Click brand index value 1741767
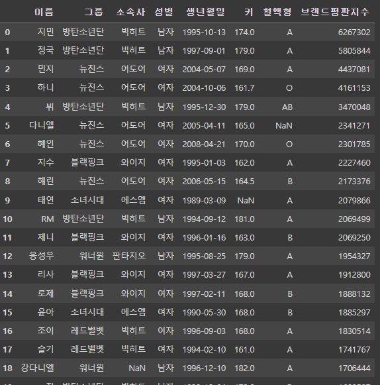The height and width of the screenshot is (385, 380). point(354,350)
